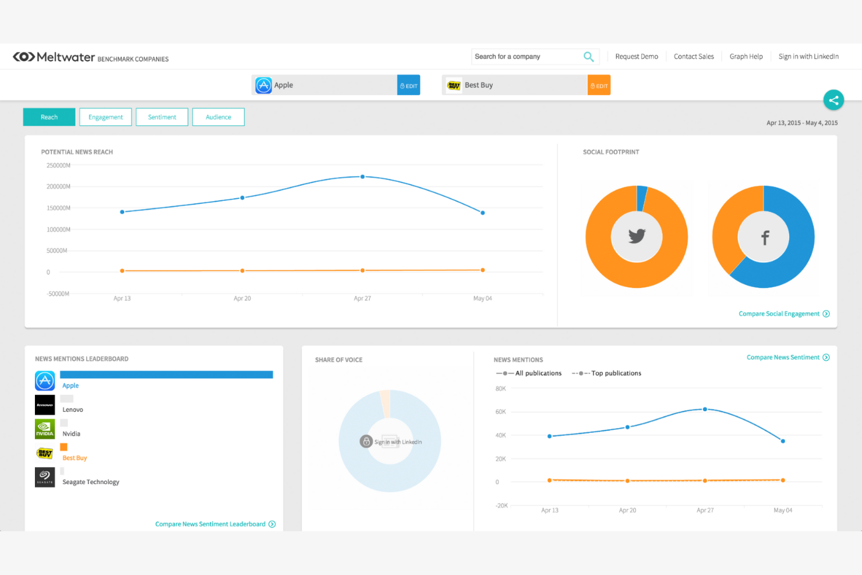Screen dimensions: 862x575
Task: Click the Twitter bird icon in donut chart
Action: 637,236
